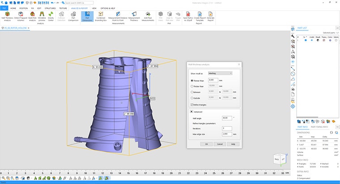Open Measurement Thickness tool

[134, 17]
